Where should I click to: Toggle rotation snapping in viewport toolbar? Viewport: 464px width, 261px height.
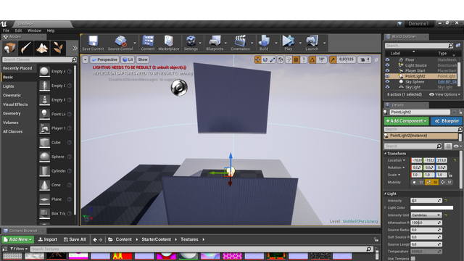tap(312, 59)
